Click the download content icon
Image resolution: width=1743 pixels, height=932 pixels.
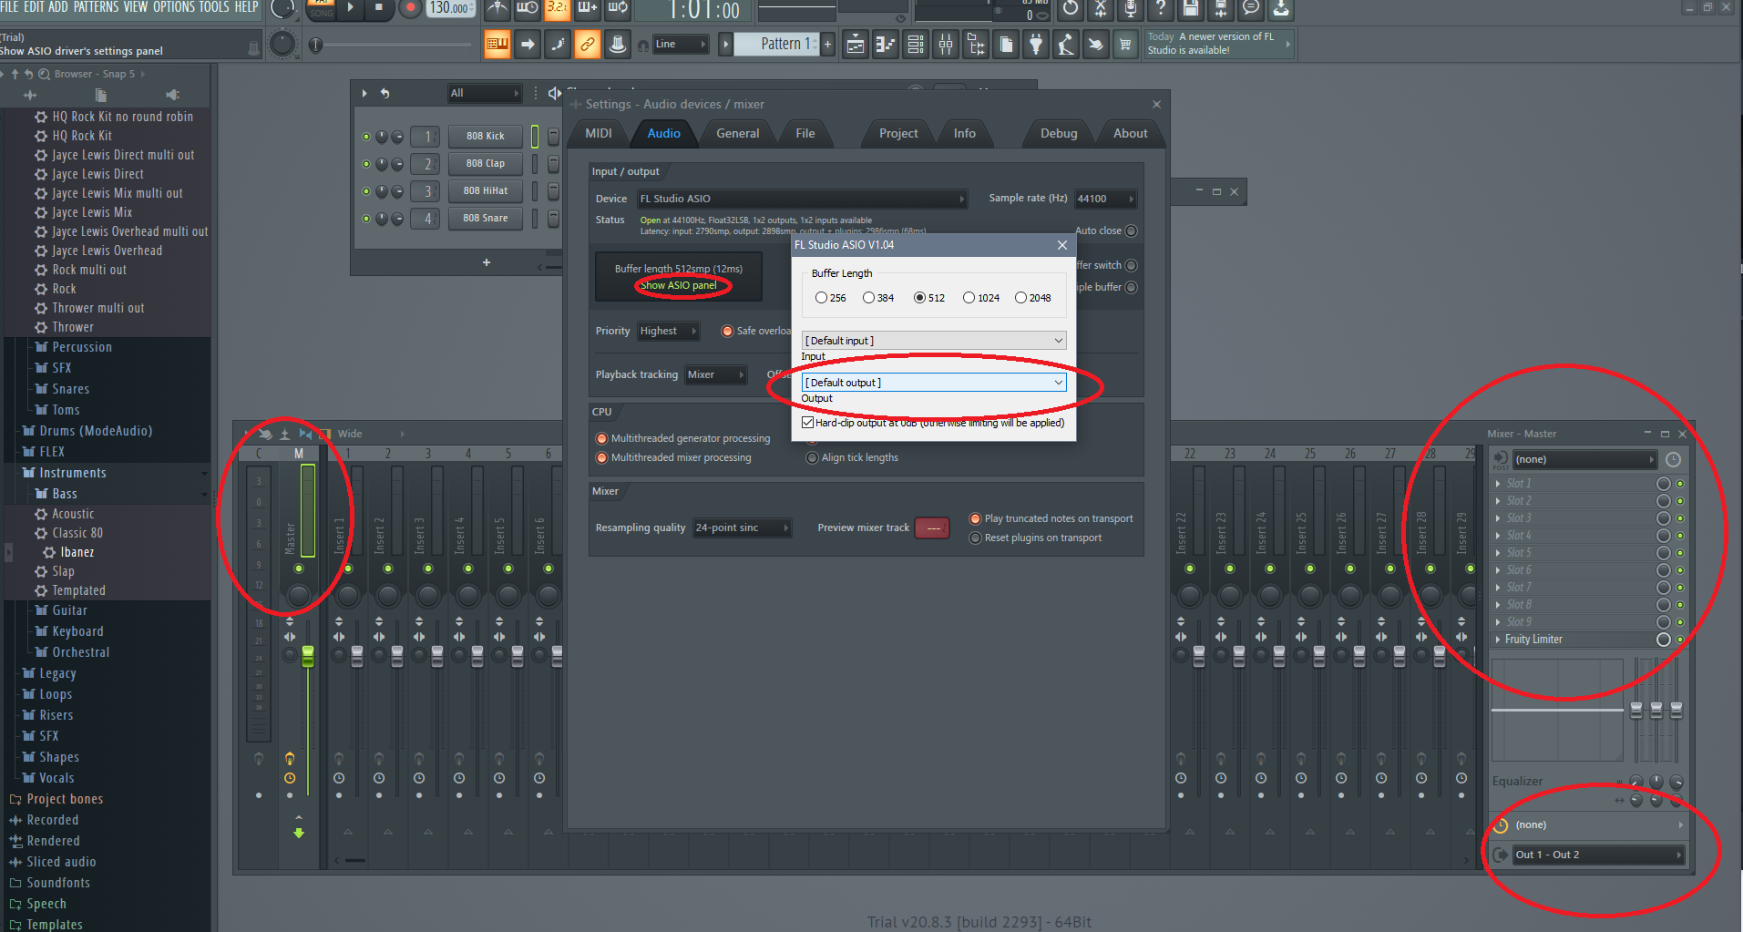pos(1281,9)
